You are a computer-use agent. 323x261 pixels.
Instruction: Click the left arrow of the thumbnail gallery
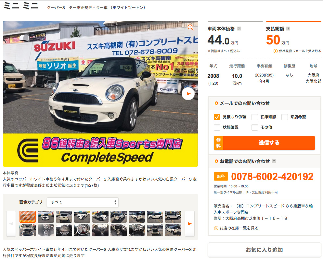11,223
